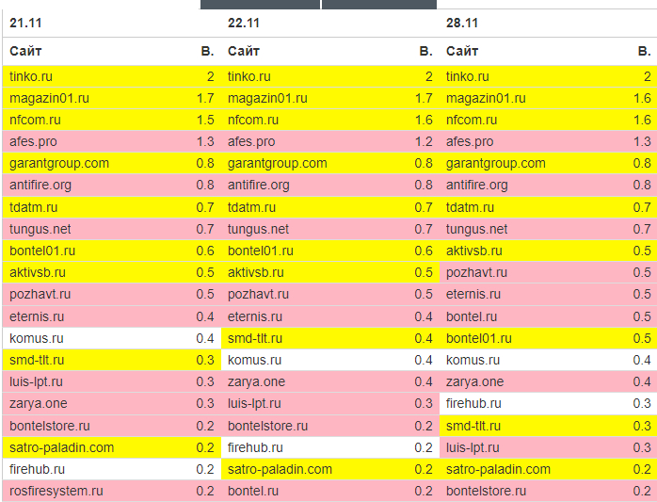This screenshot has width=657, height=502.
Task: Click nfcom.ru in 28.11 column
Action: pos(472,120)
